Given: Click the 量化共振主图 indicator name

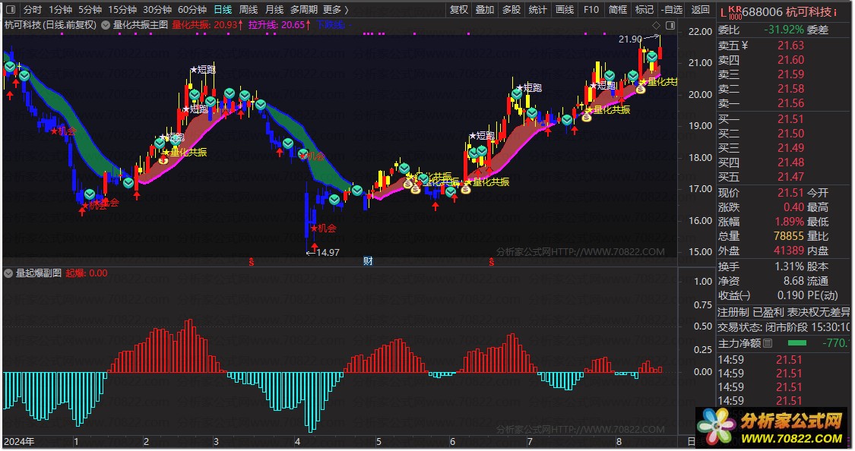Looking at the screenshot, I should click(x=140, y=25).
